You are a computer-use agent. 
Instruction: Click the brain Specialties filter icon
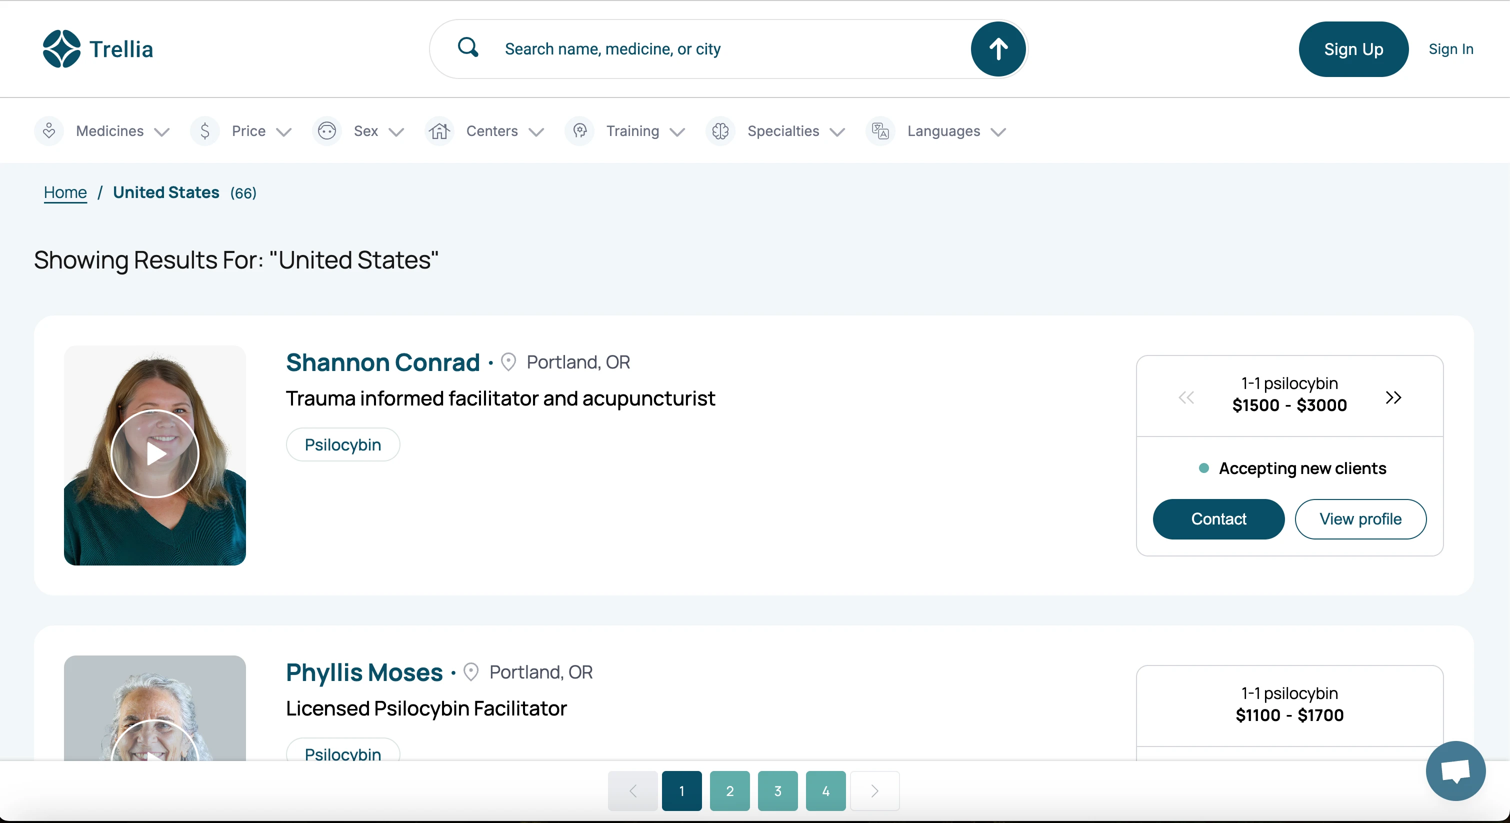coord(720,130)
